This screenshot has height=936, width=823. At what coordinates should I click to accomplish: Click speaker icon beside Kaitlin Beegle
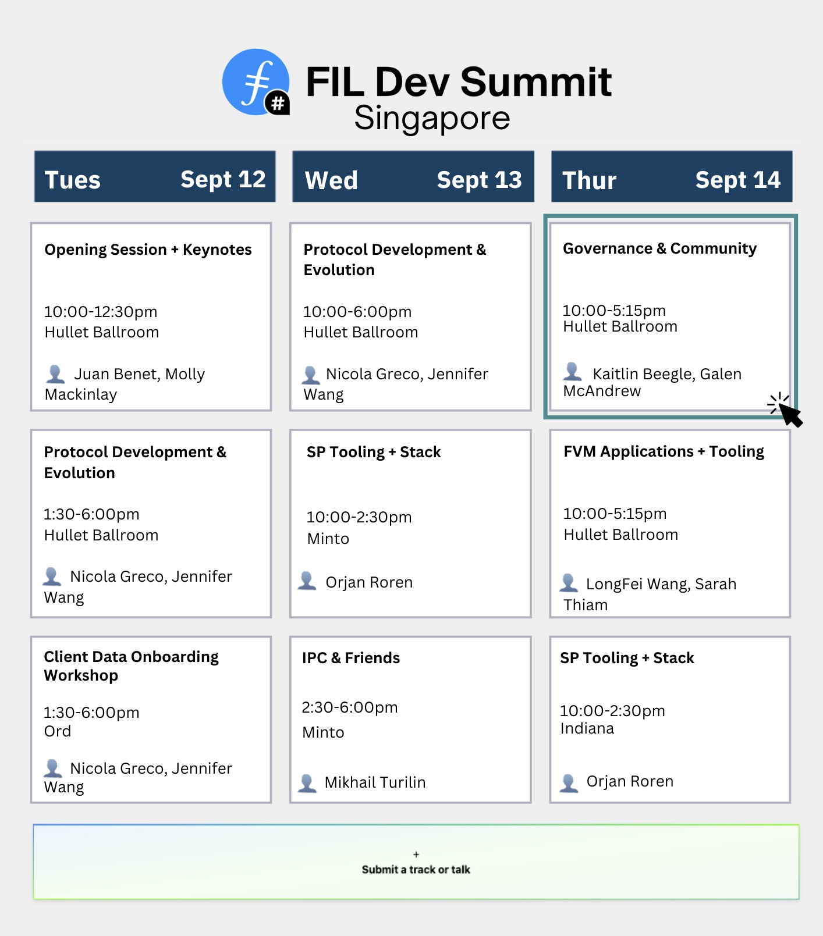click(573, 371)
